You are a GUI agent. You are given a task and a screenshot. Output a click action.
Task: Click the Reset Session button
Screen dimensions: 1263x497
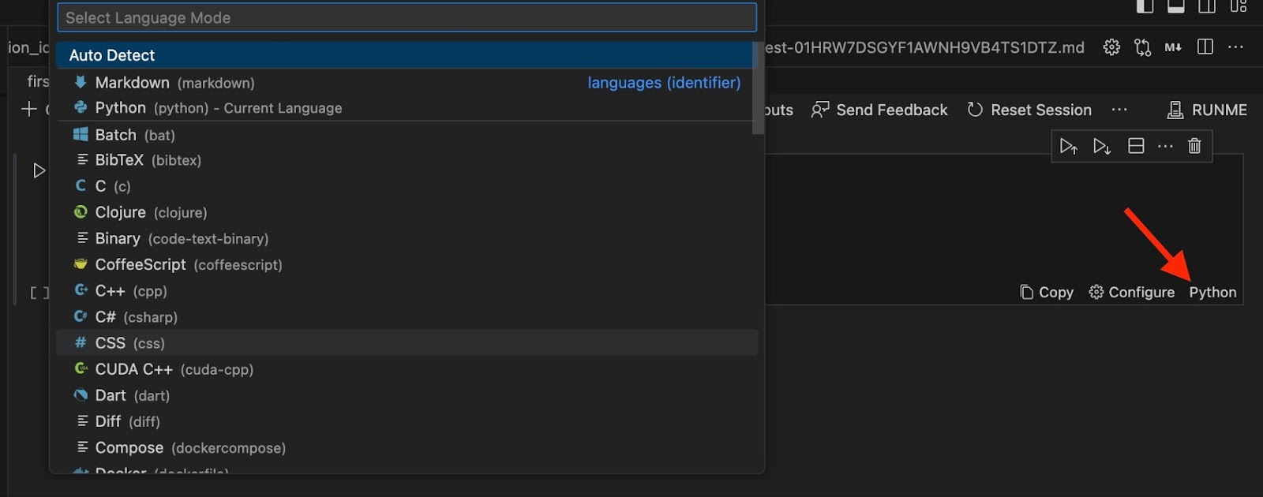[x=1029, y=110]
